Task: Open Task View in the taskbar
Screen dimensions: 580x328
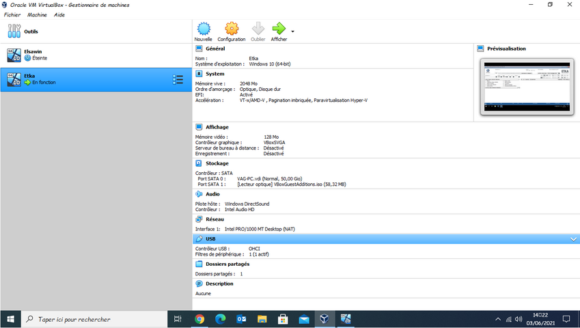Action: (178, 319)
